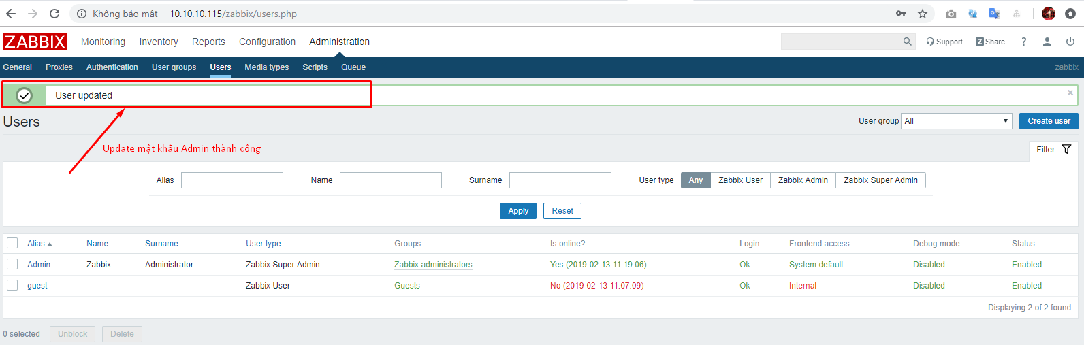
Task: Open the user profile icon
Action: (1047, 42)
